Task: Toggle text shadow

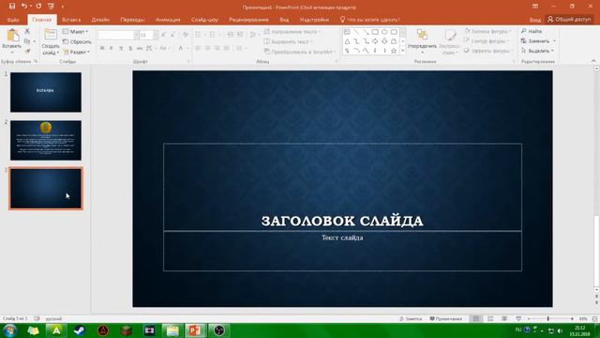Action: [x=130, y=48]
